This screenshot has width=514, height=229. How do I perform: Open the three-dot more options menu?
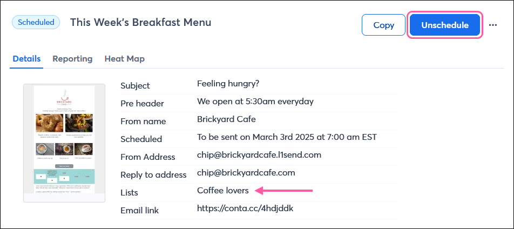point(493,25)
